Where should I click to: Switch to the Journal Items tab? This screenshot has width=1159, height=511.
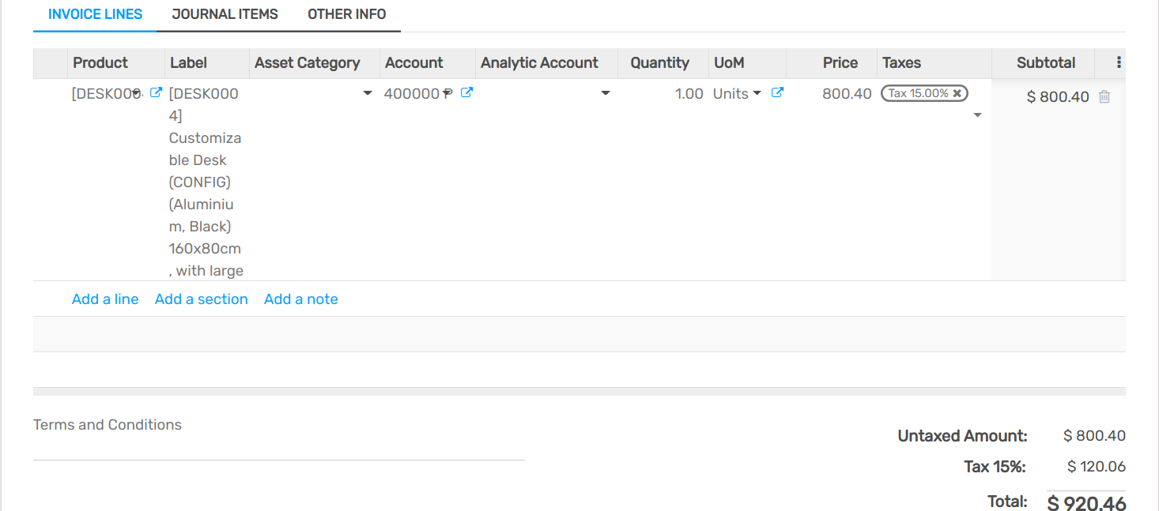[225, 14]
